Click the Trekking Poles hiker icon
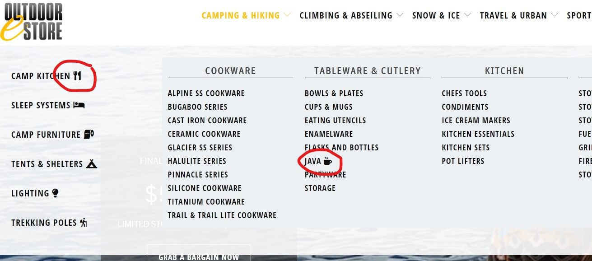Image resolution: width=592 pixels, height=261 pixels. (x=83, y=222)
